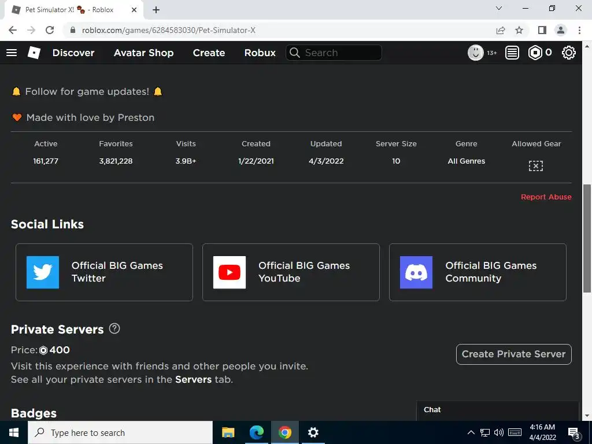
Task: Select the Pet Simulator X browser tab
Action: 73,10
